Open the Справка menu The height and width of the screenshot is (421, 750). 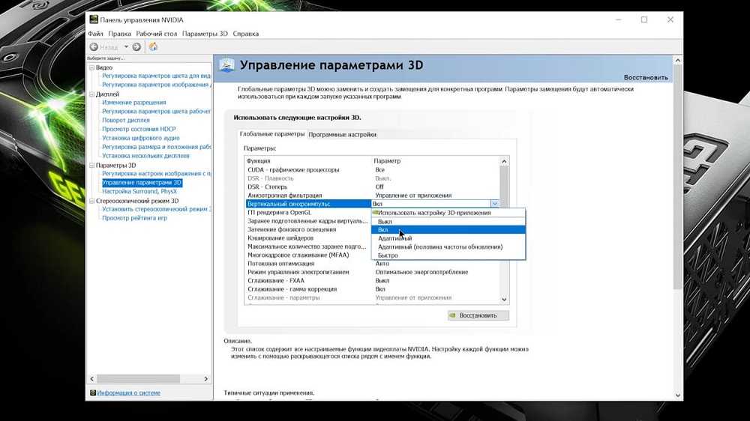click(x=246, y=34)
